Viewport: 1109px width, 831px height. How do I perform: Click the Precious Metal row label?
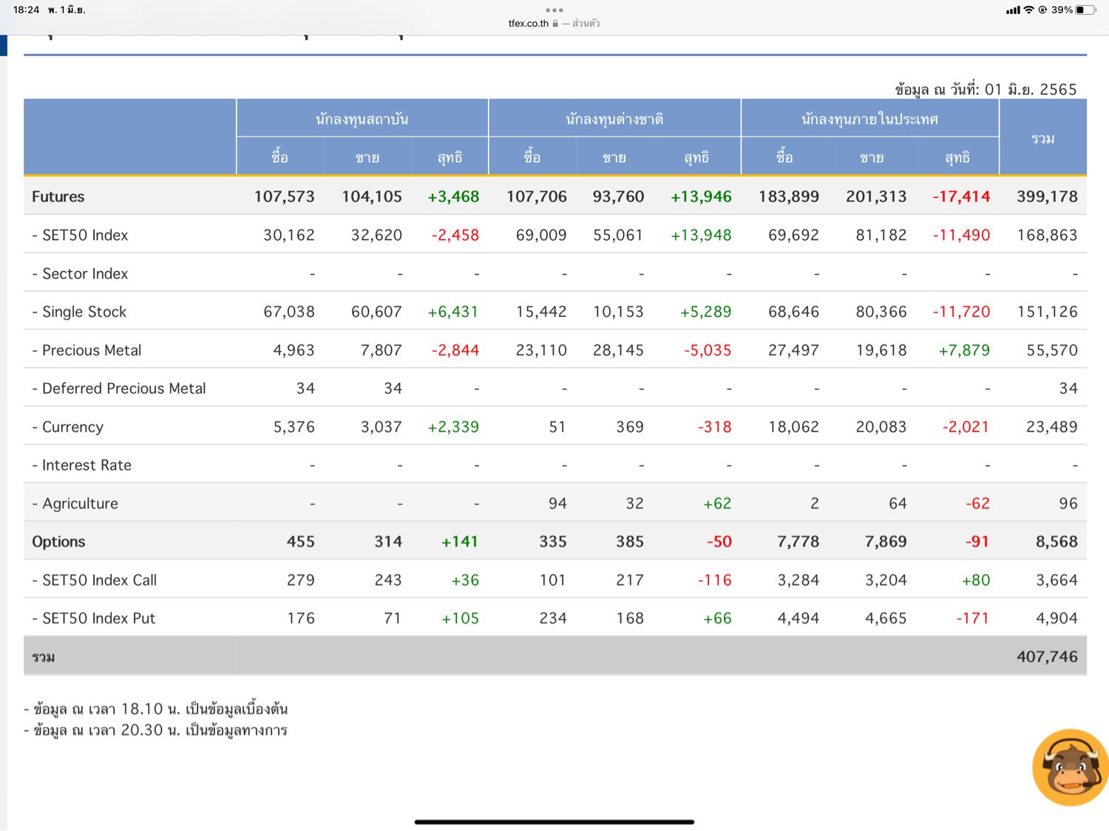(x=91, y=350)
